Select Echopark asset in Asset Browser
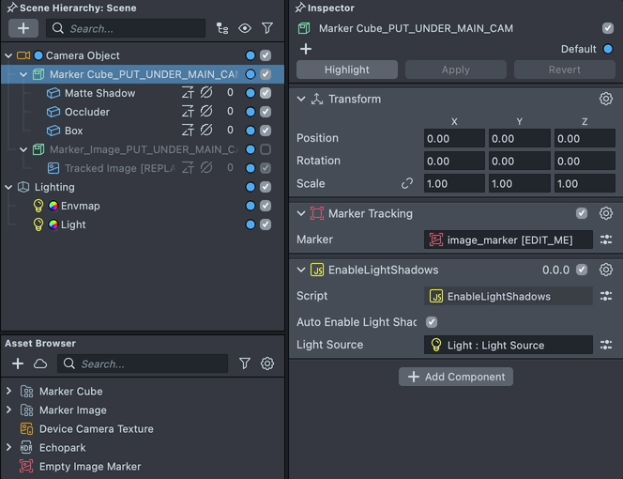 (x=63, y=447)
